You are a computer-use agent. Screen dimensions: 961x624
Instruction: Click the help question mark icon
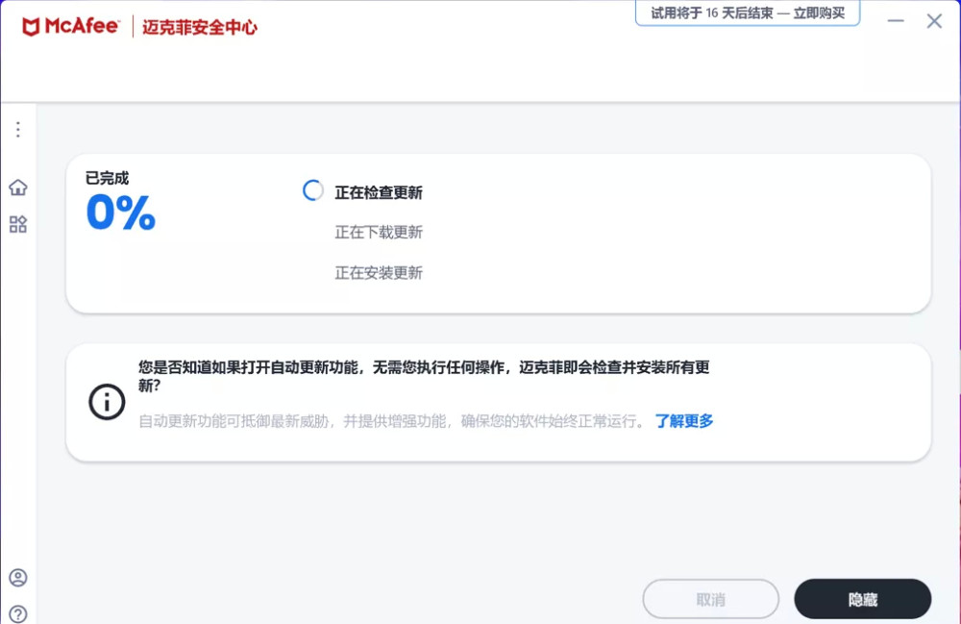coord(18,613)
